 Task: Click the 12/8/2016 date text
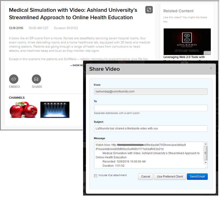point(16,28)
